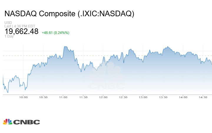Image resolution: width=212 pixels, height=133 pixels.
Task: Click the CNBC wordmark text at bottom left
Action: pos(26,122)
